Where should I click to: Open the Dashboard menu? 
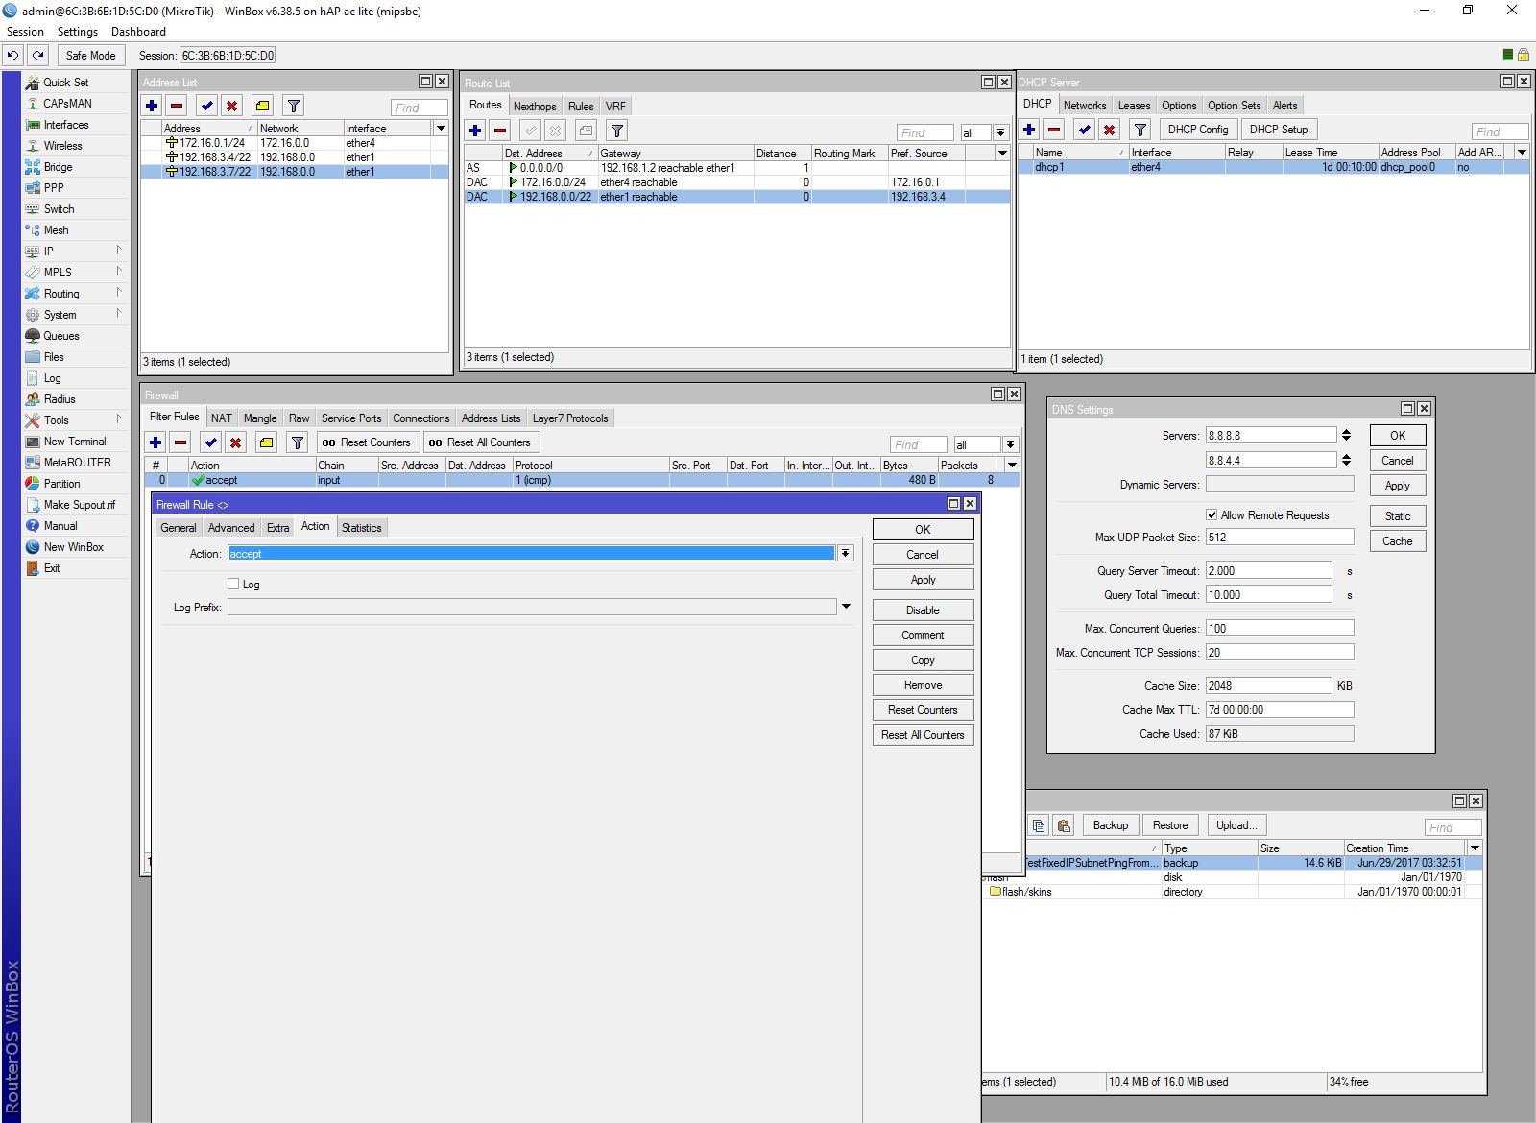point(138,32)
